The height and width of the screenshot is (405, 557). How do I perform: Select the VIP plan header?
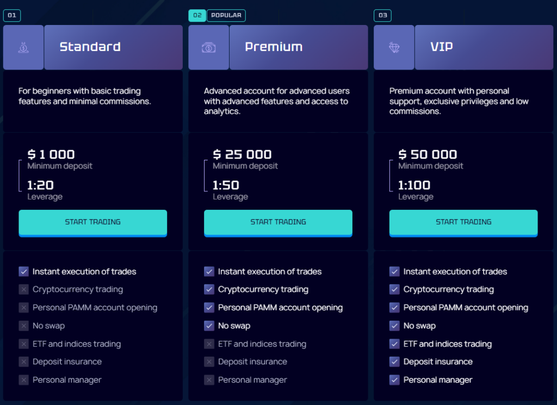coord(484,47)
